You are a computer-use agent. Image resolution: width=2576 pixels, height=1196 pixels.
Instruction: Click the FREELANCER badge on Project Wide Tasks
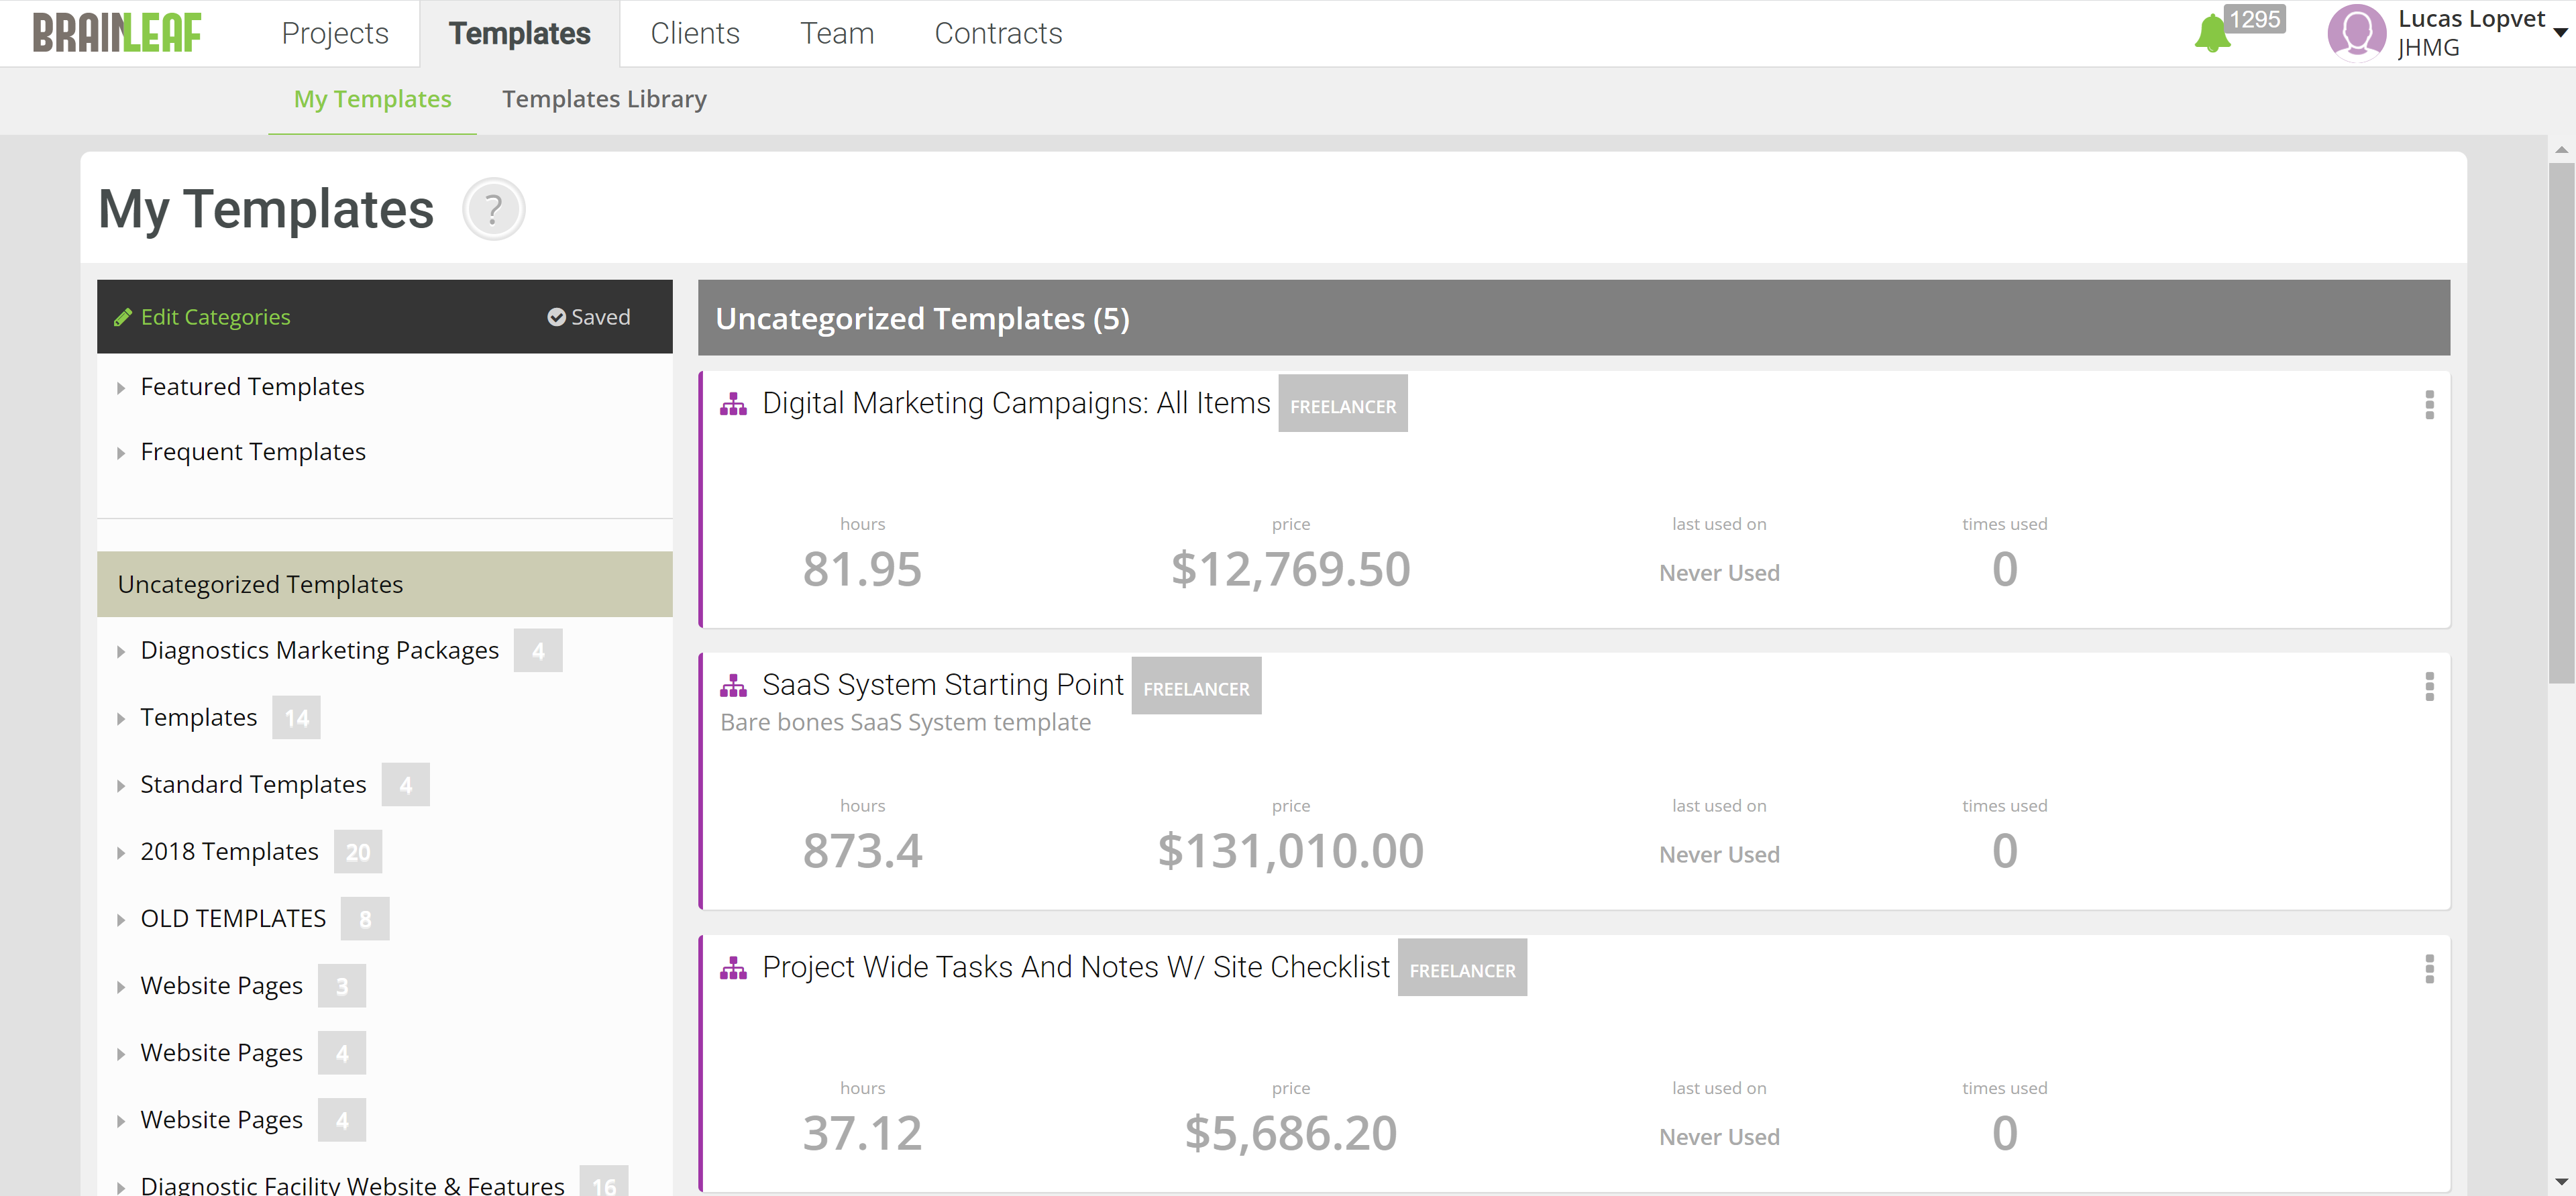pos(1462,967)
